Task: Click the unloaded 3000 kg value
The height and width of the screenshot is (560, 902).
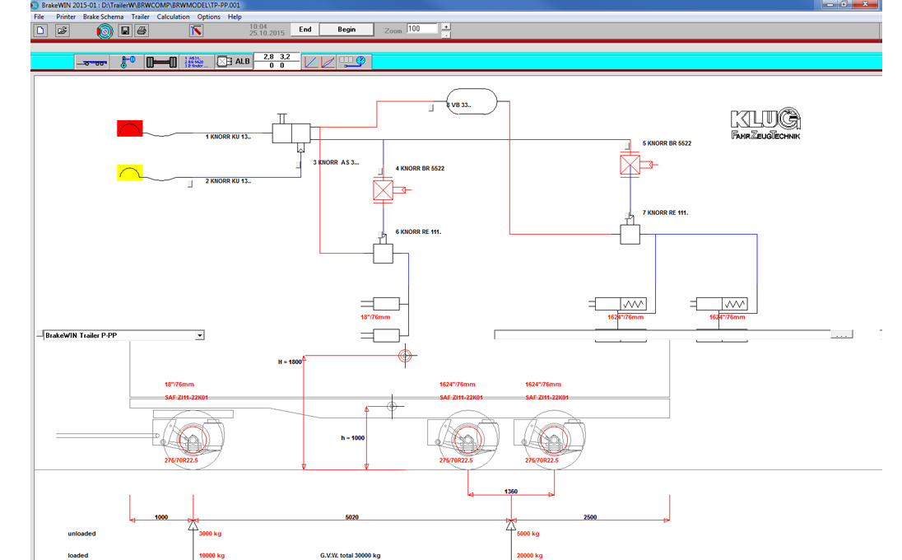Action: point(210,534)
